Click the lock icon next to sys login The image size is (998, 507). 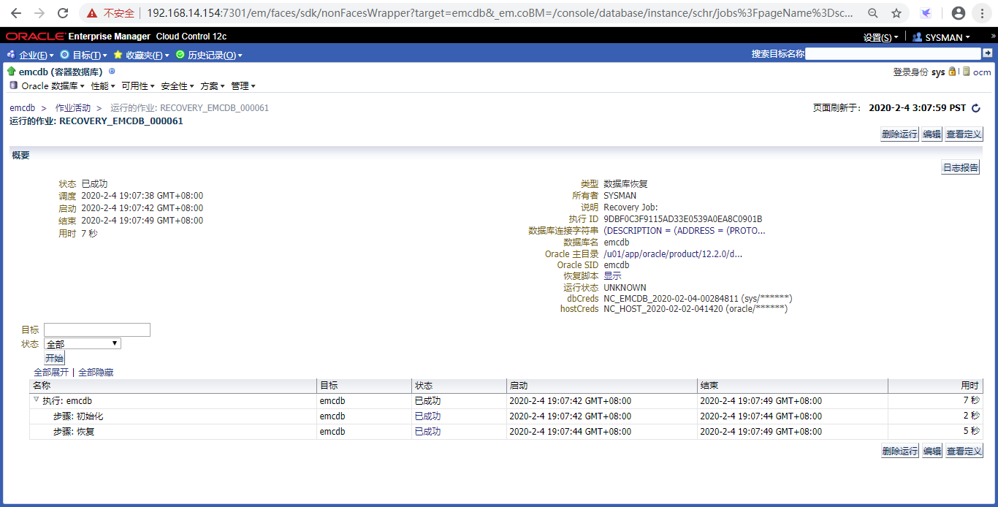pos(952,72)
